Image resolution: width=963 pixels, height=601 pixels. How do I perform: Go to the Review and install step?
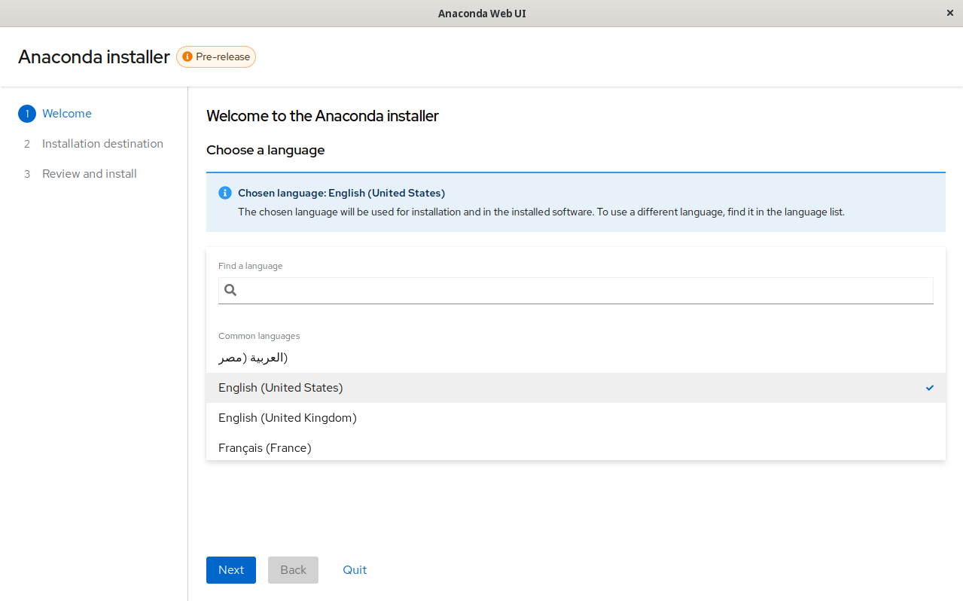click(90, 174)
